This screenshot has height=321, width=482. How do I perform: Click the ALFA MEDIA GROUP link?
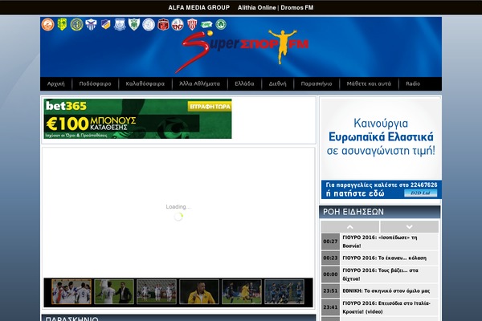point(199,8)
